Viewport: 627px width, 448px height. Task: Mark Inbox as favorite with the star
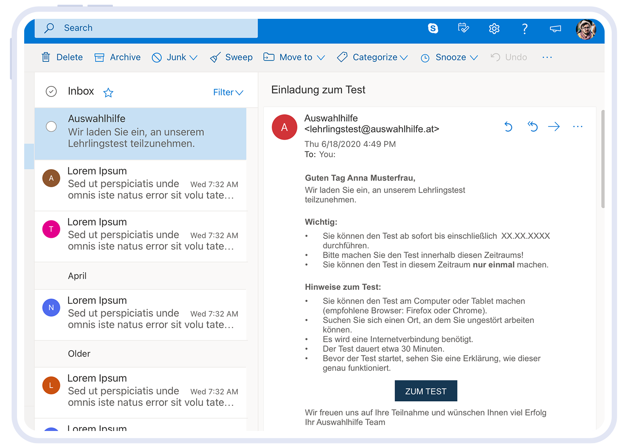(108, 93)
